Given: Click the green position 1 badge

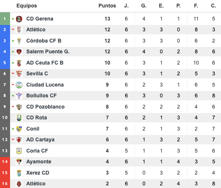Looking at the screenshot, I should 5,19.
